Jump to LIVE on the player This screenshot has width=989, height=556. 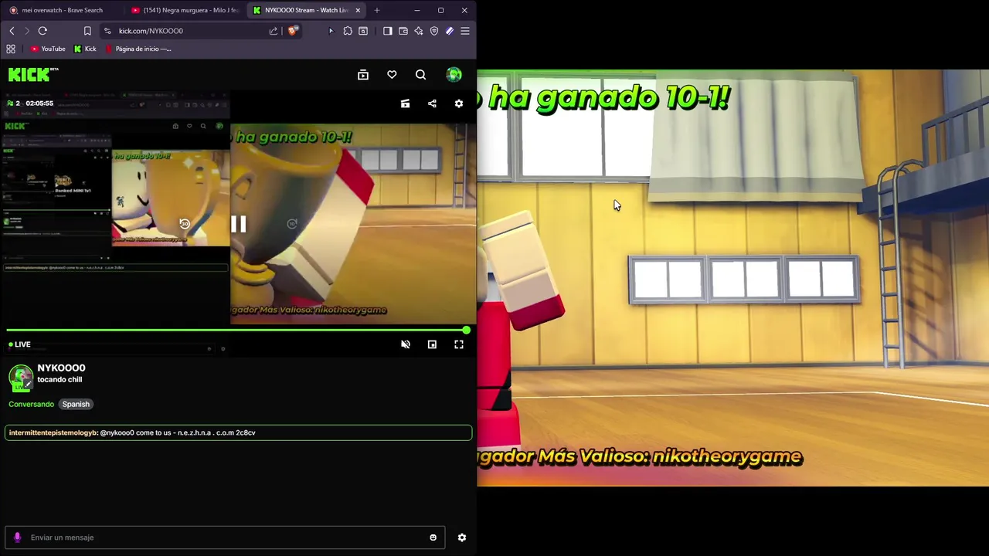click(19, 344)
